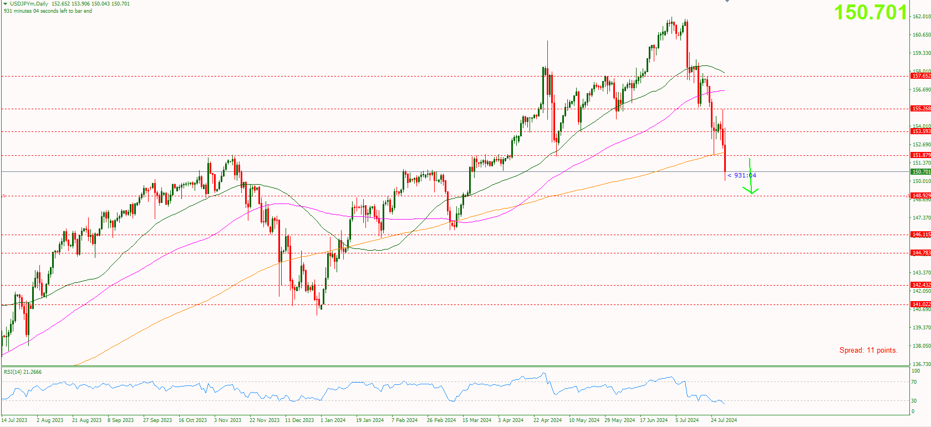Select the red 157.652 price level tag
Viewport: 931px width, 427px height.
(921, 76)
